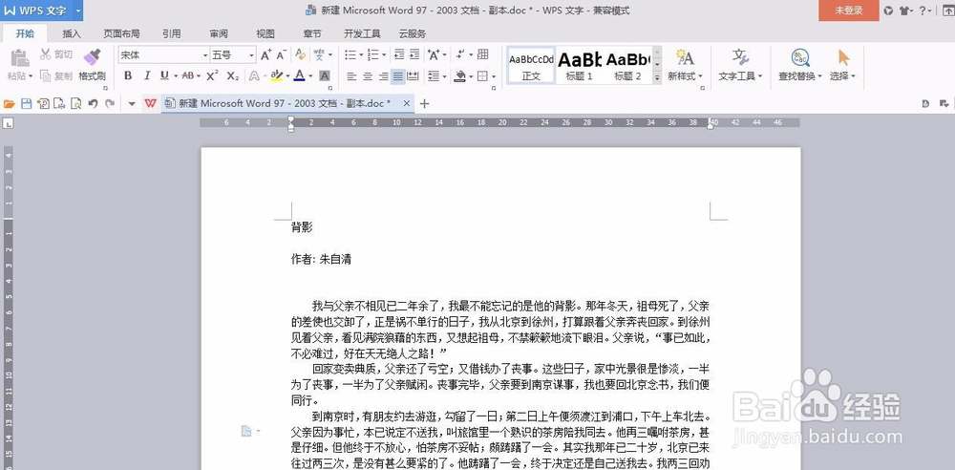Align text left

click(351, 76)
